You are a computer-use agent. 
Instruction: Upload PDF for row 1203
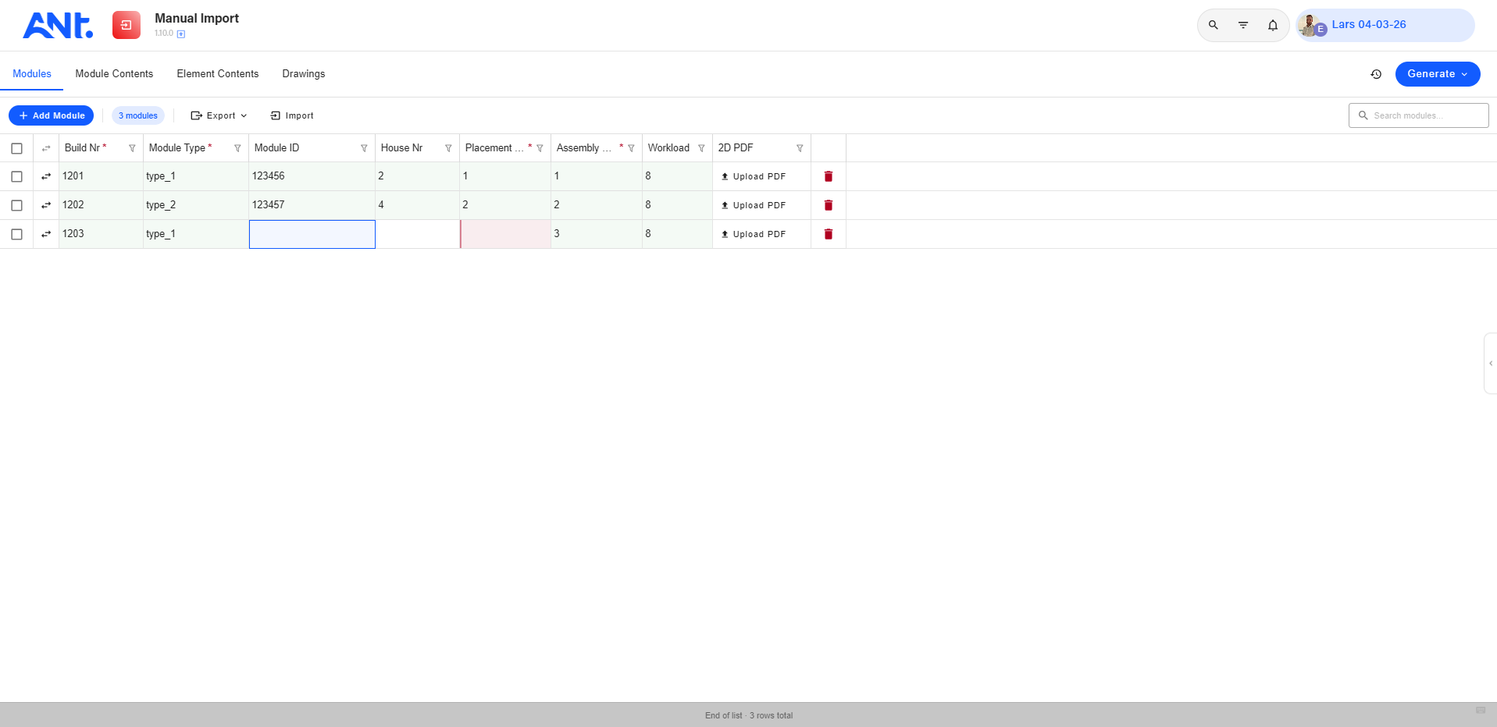point(754,234)
